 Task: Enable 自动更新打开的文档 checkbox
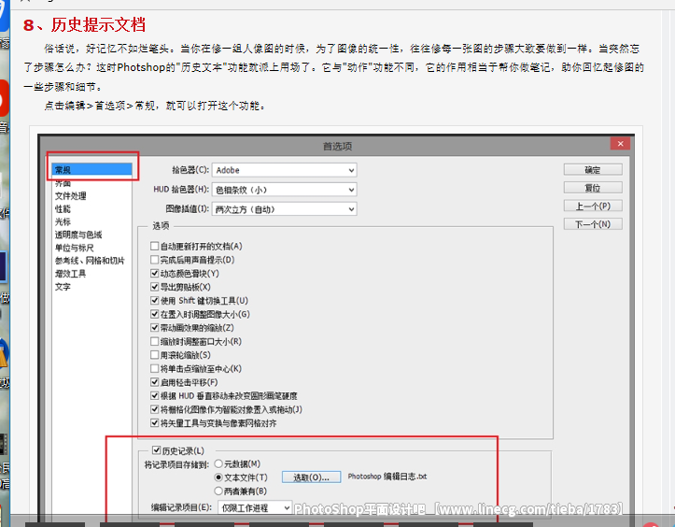tap(155, 246)
